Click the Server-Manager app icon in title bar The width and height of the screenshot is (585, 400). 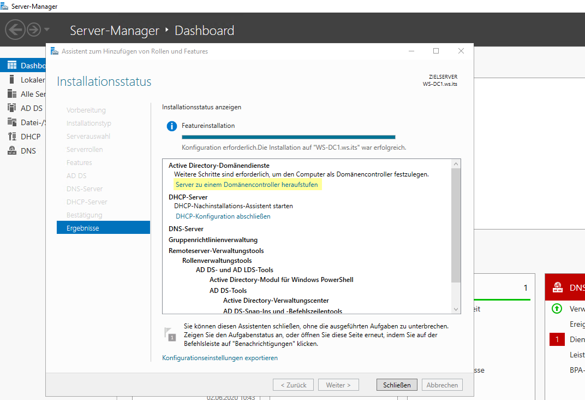pos(4,7)
